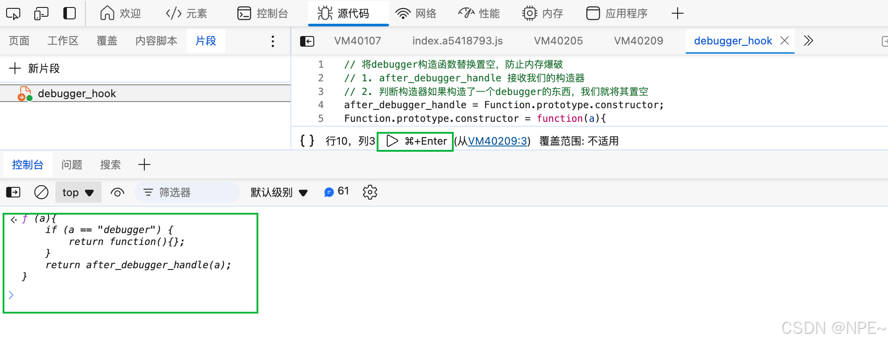Open more navigator options menu
Viewport: 888px width, 343px height.
point(273,41)
